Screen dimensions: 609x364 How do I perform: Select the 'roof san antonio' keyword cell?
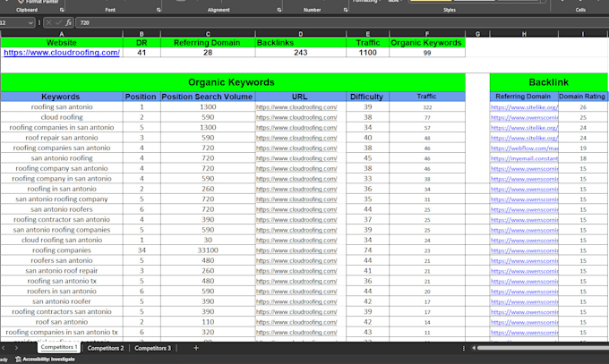click(x=62, y=322)
